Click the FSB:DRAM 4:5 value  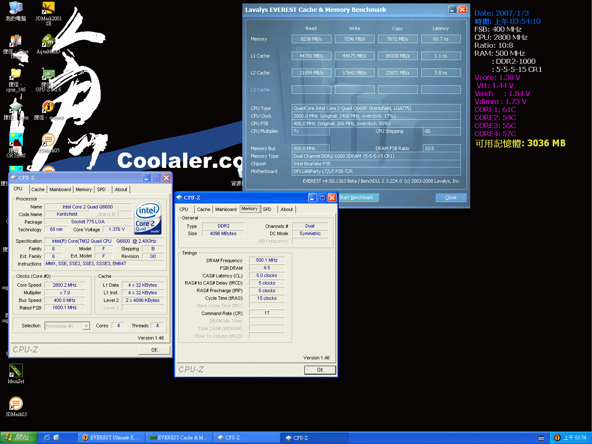[x=267, y=268]
